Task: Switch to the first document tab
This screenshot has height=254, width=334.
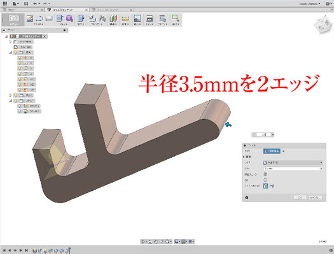Action: [x=22, y=10]
